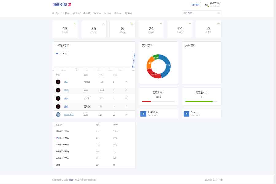Image resolution: width=276 pixels, height=184 pixels.
Task: Open the name link beside the globe avatar
Action: (x=68, y=115)
